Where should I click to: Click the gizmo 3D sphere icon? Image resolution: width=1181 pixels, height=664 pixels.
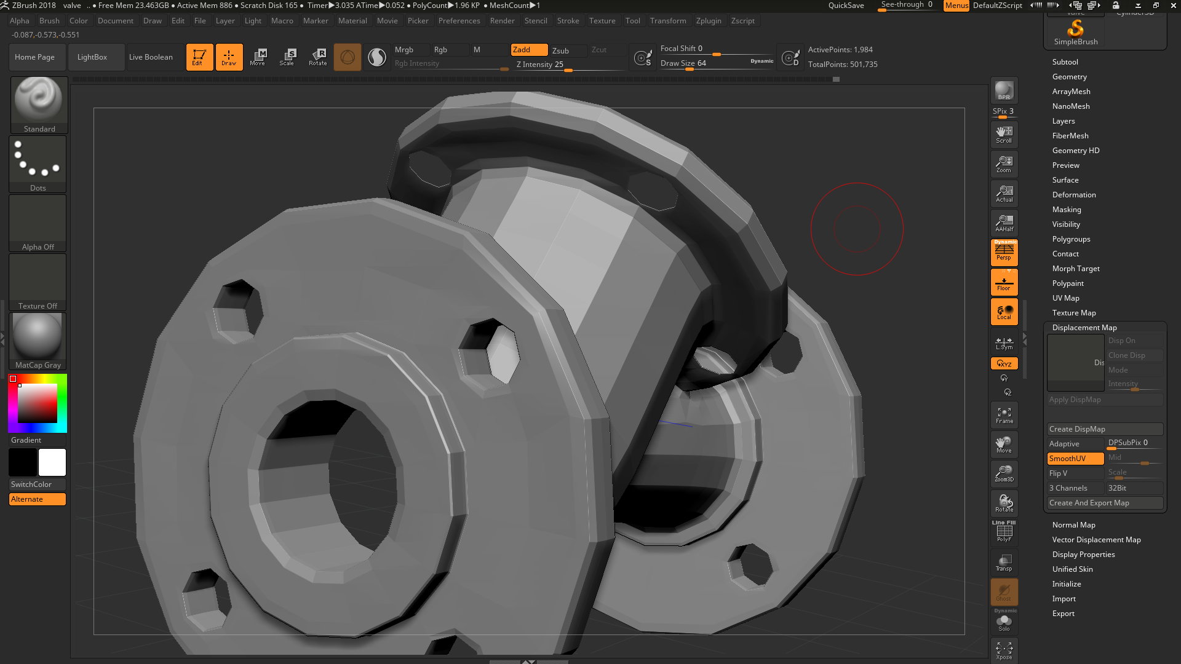click(348, 57)
